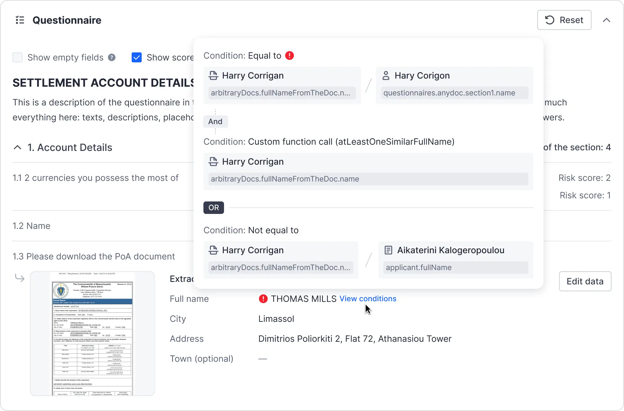Uncheck the Show score checkbox
Viewport: 624px width, 411px height.
coord(137,57)
